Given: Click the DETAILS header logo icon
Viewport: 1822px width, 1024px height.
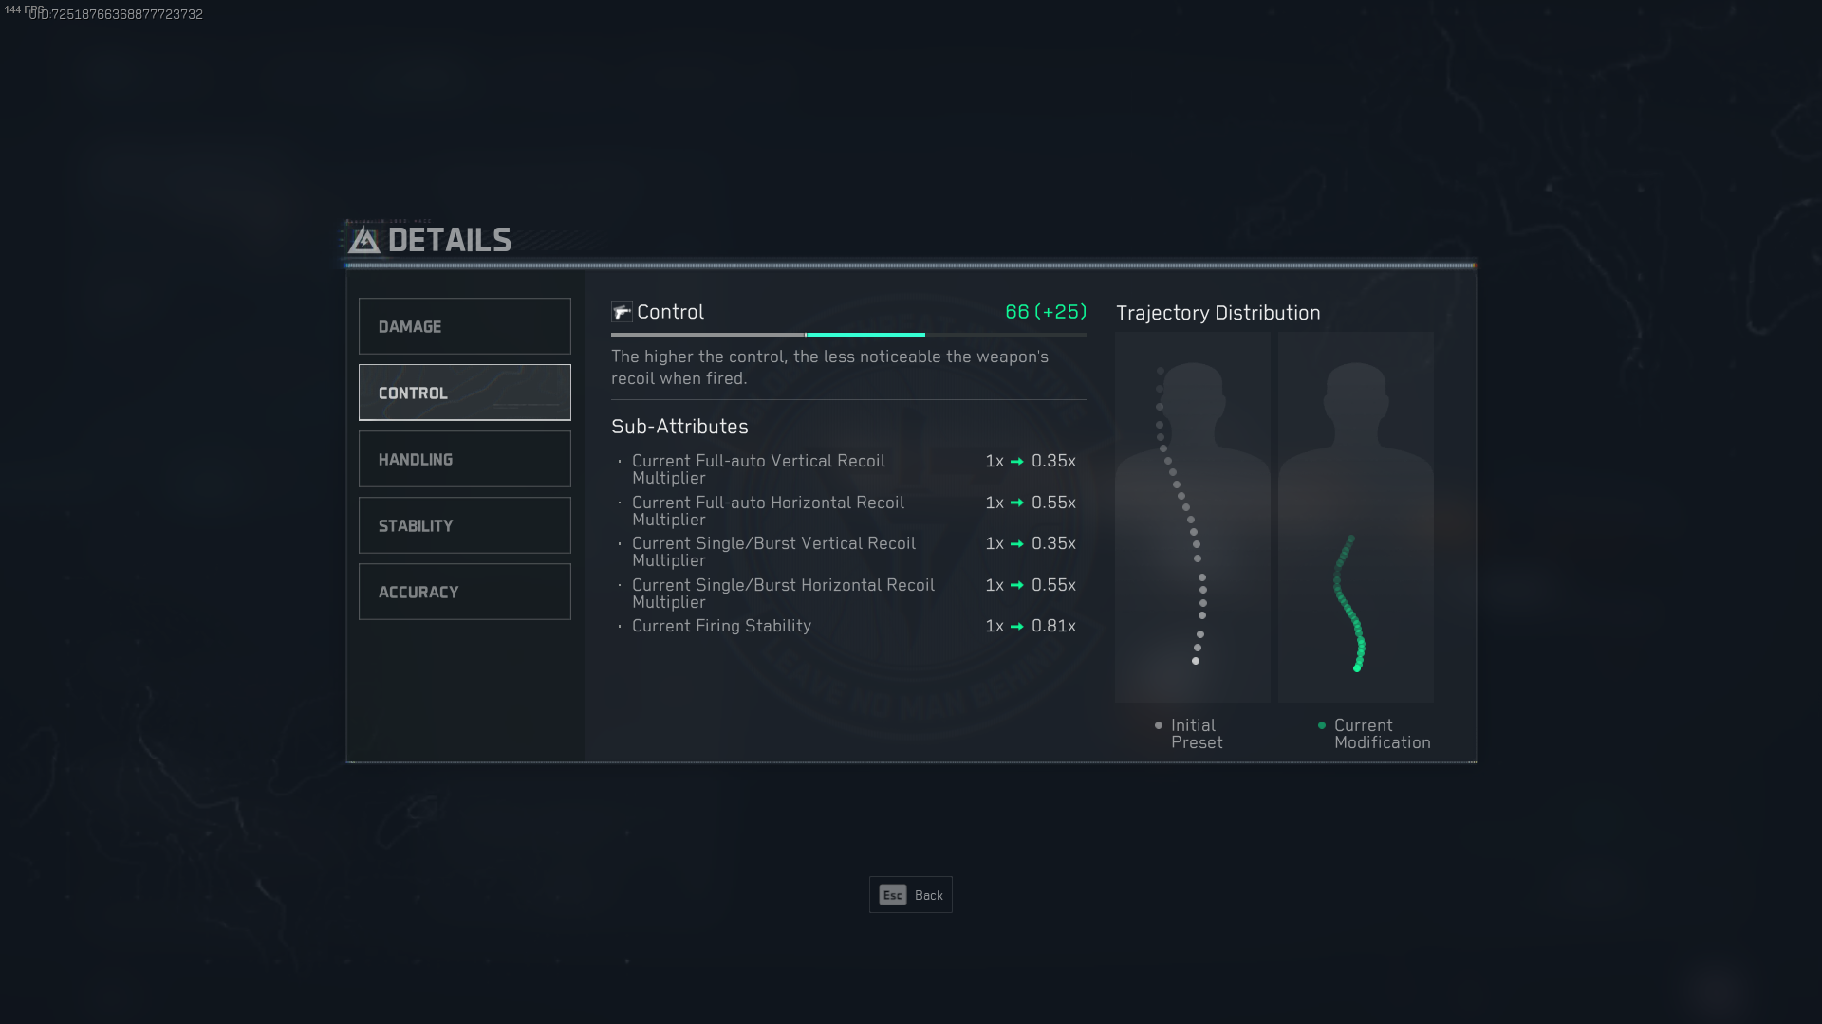Looking at the screenshot, I should pyautogui.click(x=363, y=241).
